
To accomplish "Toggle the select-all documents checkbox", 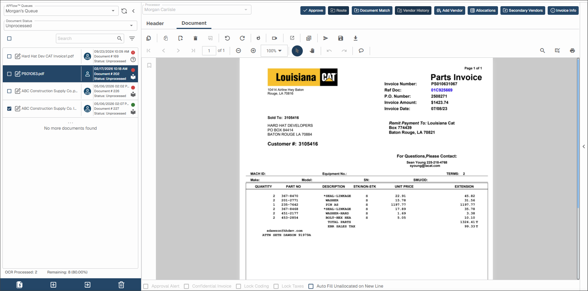I will (9, 39).
